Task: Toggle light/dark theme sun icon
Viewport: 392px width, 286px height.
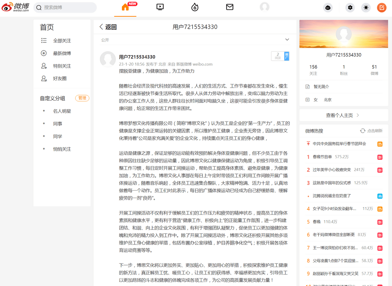Action: [366, 8]
